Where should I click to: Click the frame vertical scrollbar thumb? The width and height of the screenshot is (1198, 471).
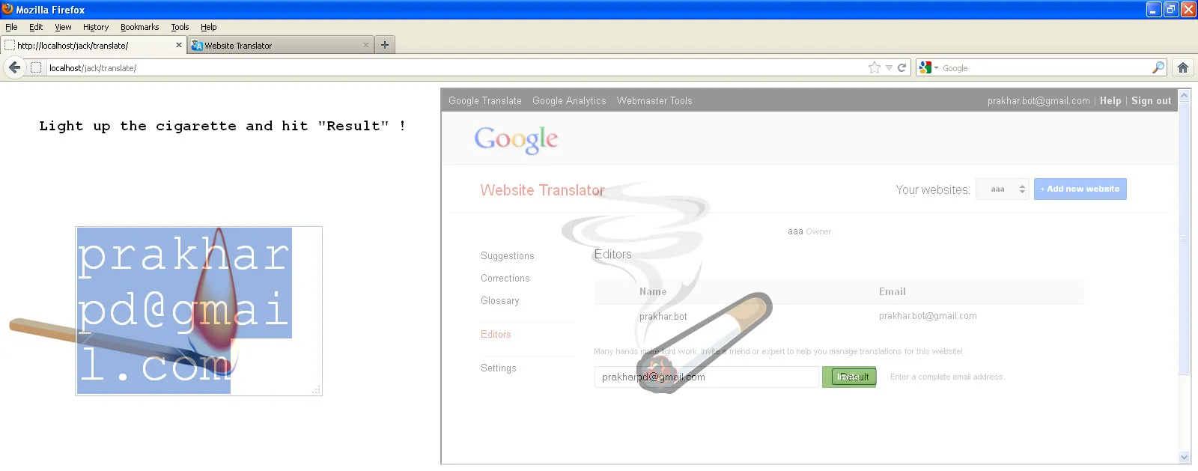(1185, 238)
